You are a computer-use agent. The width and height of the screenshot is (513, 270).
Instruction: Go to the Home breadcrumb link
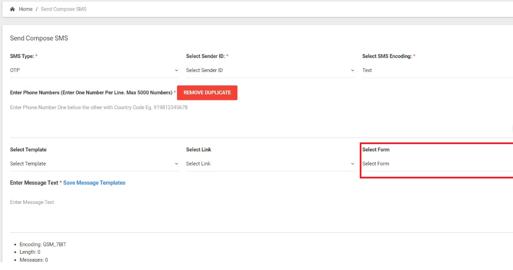point(26,9)
